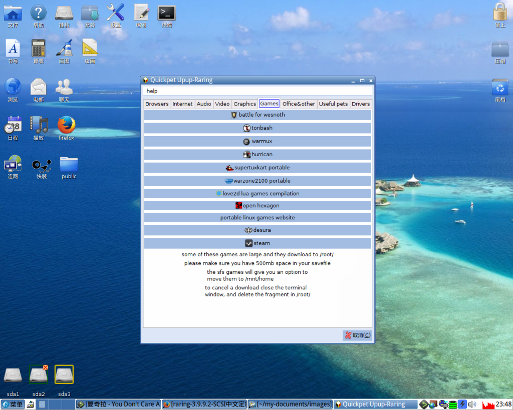The height and width of the screenshot is (410, 513).
Task: Open the 帮助 help desktop icon
Action: 38,13
